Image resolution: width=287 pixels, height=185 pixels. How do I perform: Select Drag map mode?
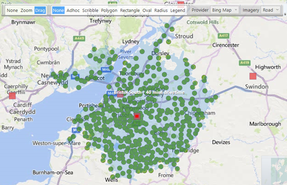40,10
